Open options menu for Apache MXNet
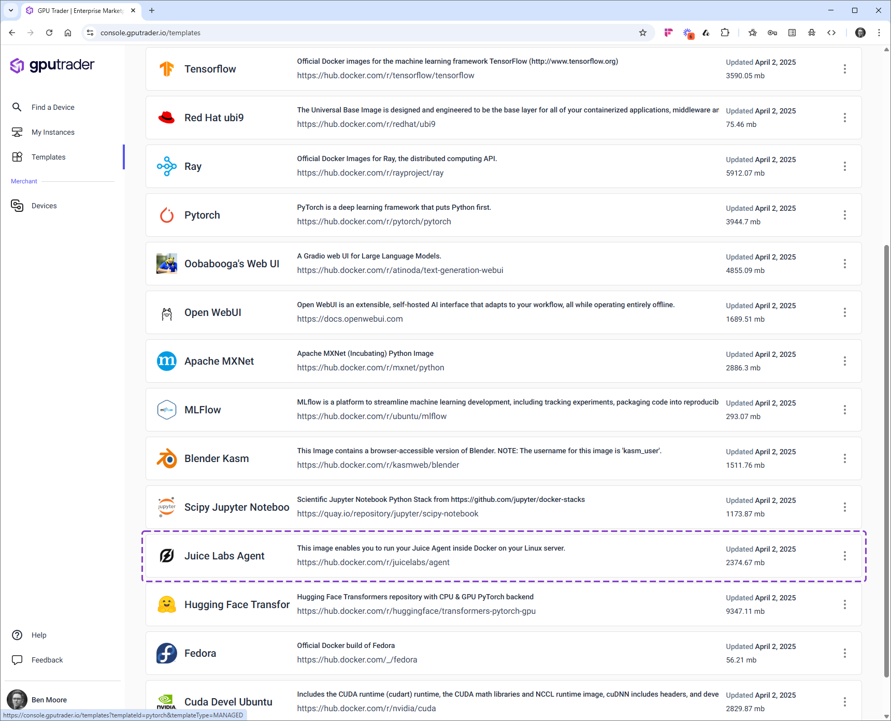891x721 pixels. click(x=845, y=361)
